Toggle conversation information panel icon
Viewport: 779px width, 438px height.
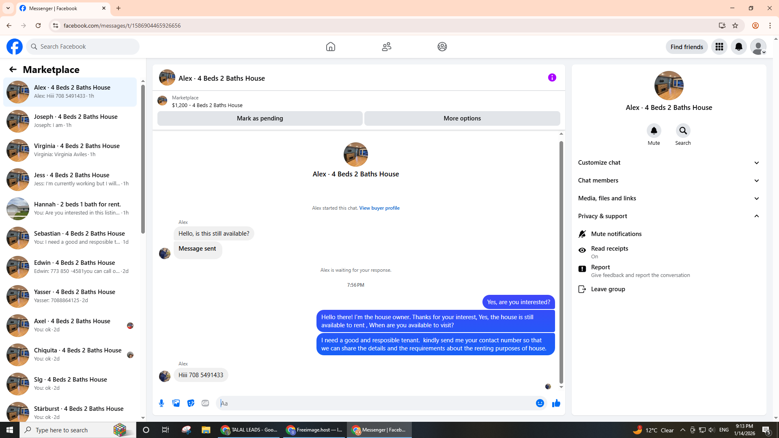[x=552, y=77]
